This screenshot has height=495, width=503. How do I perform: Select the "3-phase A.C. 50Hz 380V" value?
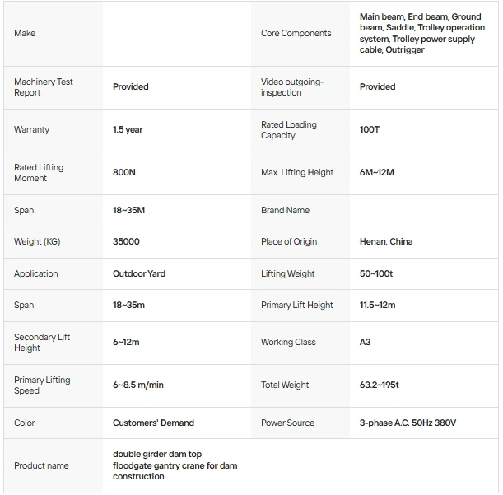tap(408, 423)
